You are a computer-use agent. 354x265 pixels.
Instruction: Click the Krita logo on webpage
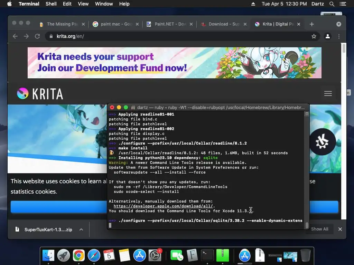pos(40,94)
